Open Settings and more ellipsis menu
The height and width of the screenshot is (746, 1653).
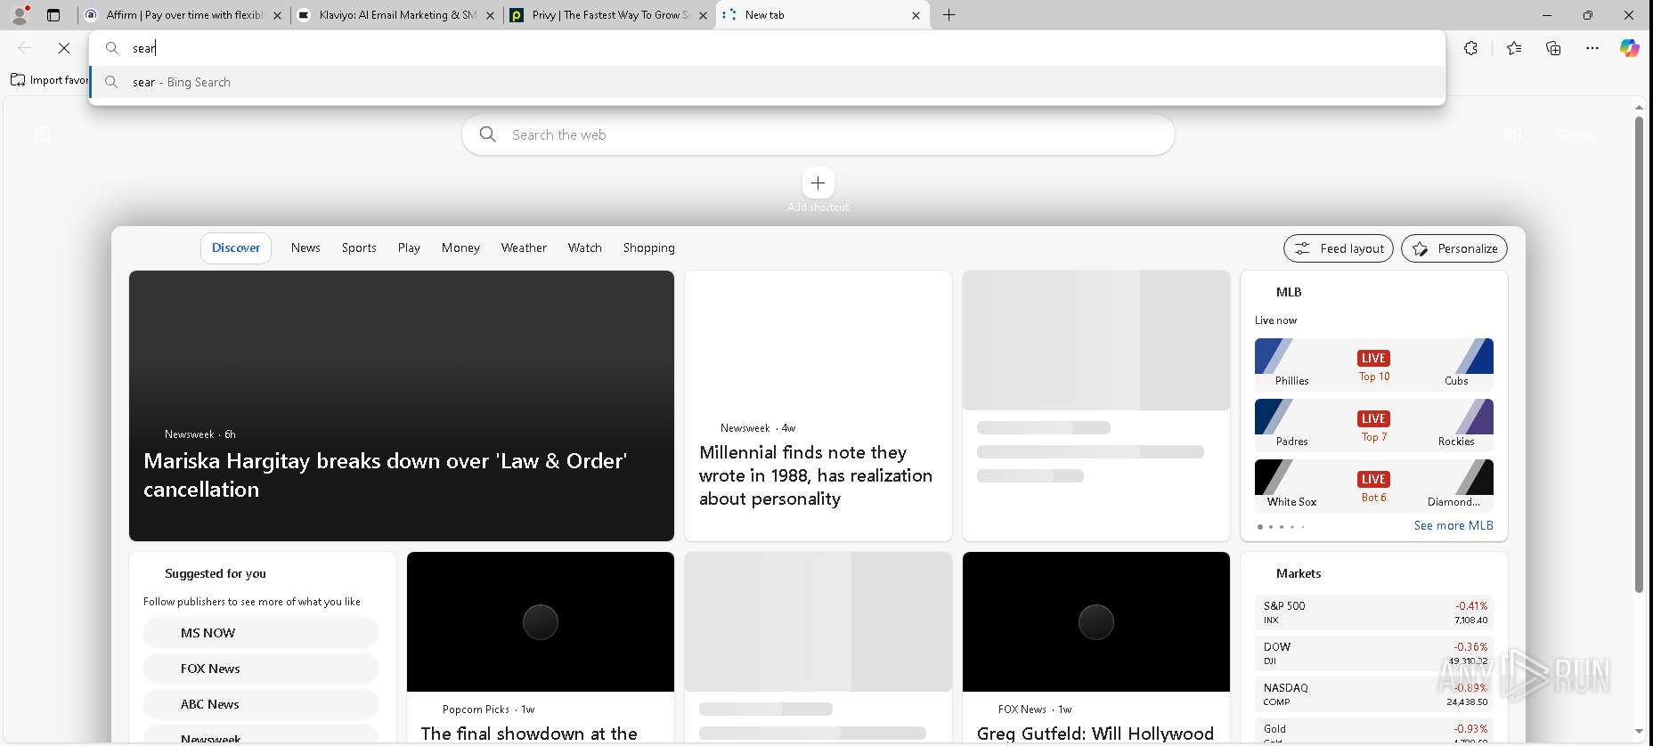click(x=1592, y=48)
